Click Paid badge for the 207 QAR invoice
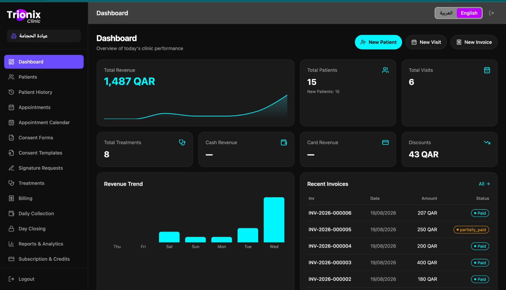Image resolution: width=506 pixels, height=290 pixels. (x=480, y=213)
